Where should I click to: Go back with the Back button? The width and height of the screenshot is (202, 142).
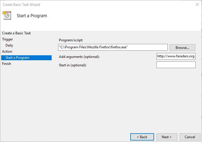(142, 137)
